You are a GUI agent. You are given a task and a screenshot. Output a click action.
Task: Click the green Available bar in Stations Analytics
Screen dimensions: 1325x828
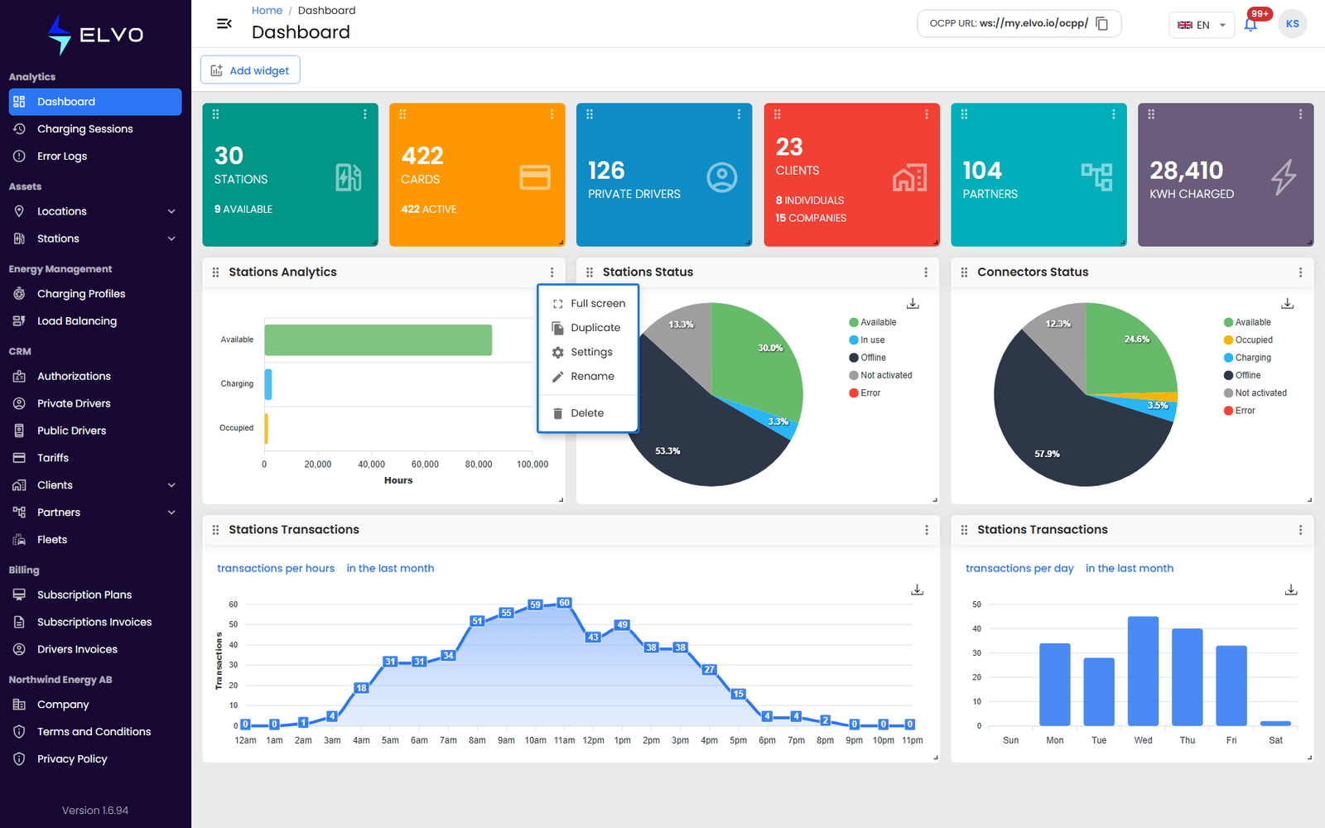point(378,339)
